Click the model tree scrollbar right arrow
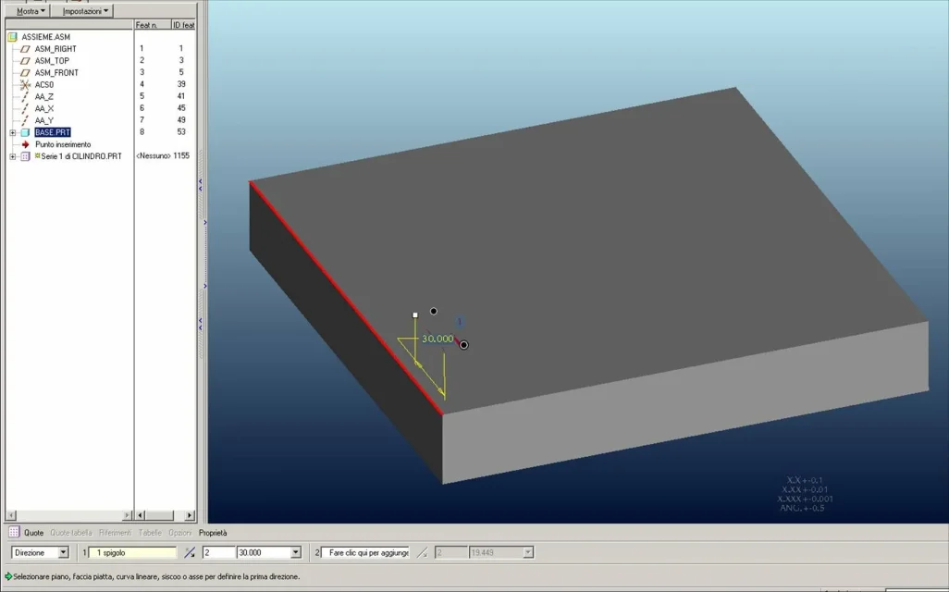The width and height of the screenshot is (949, 592). coord(127,515)
